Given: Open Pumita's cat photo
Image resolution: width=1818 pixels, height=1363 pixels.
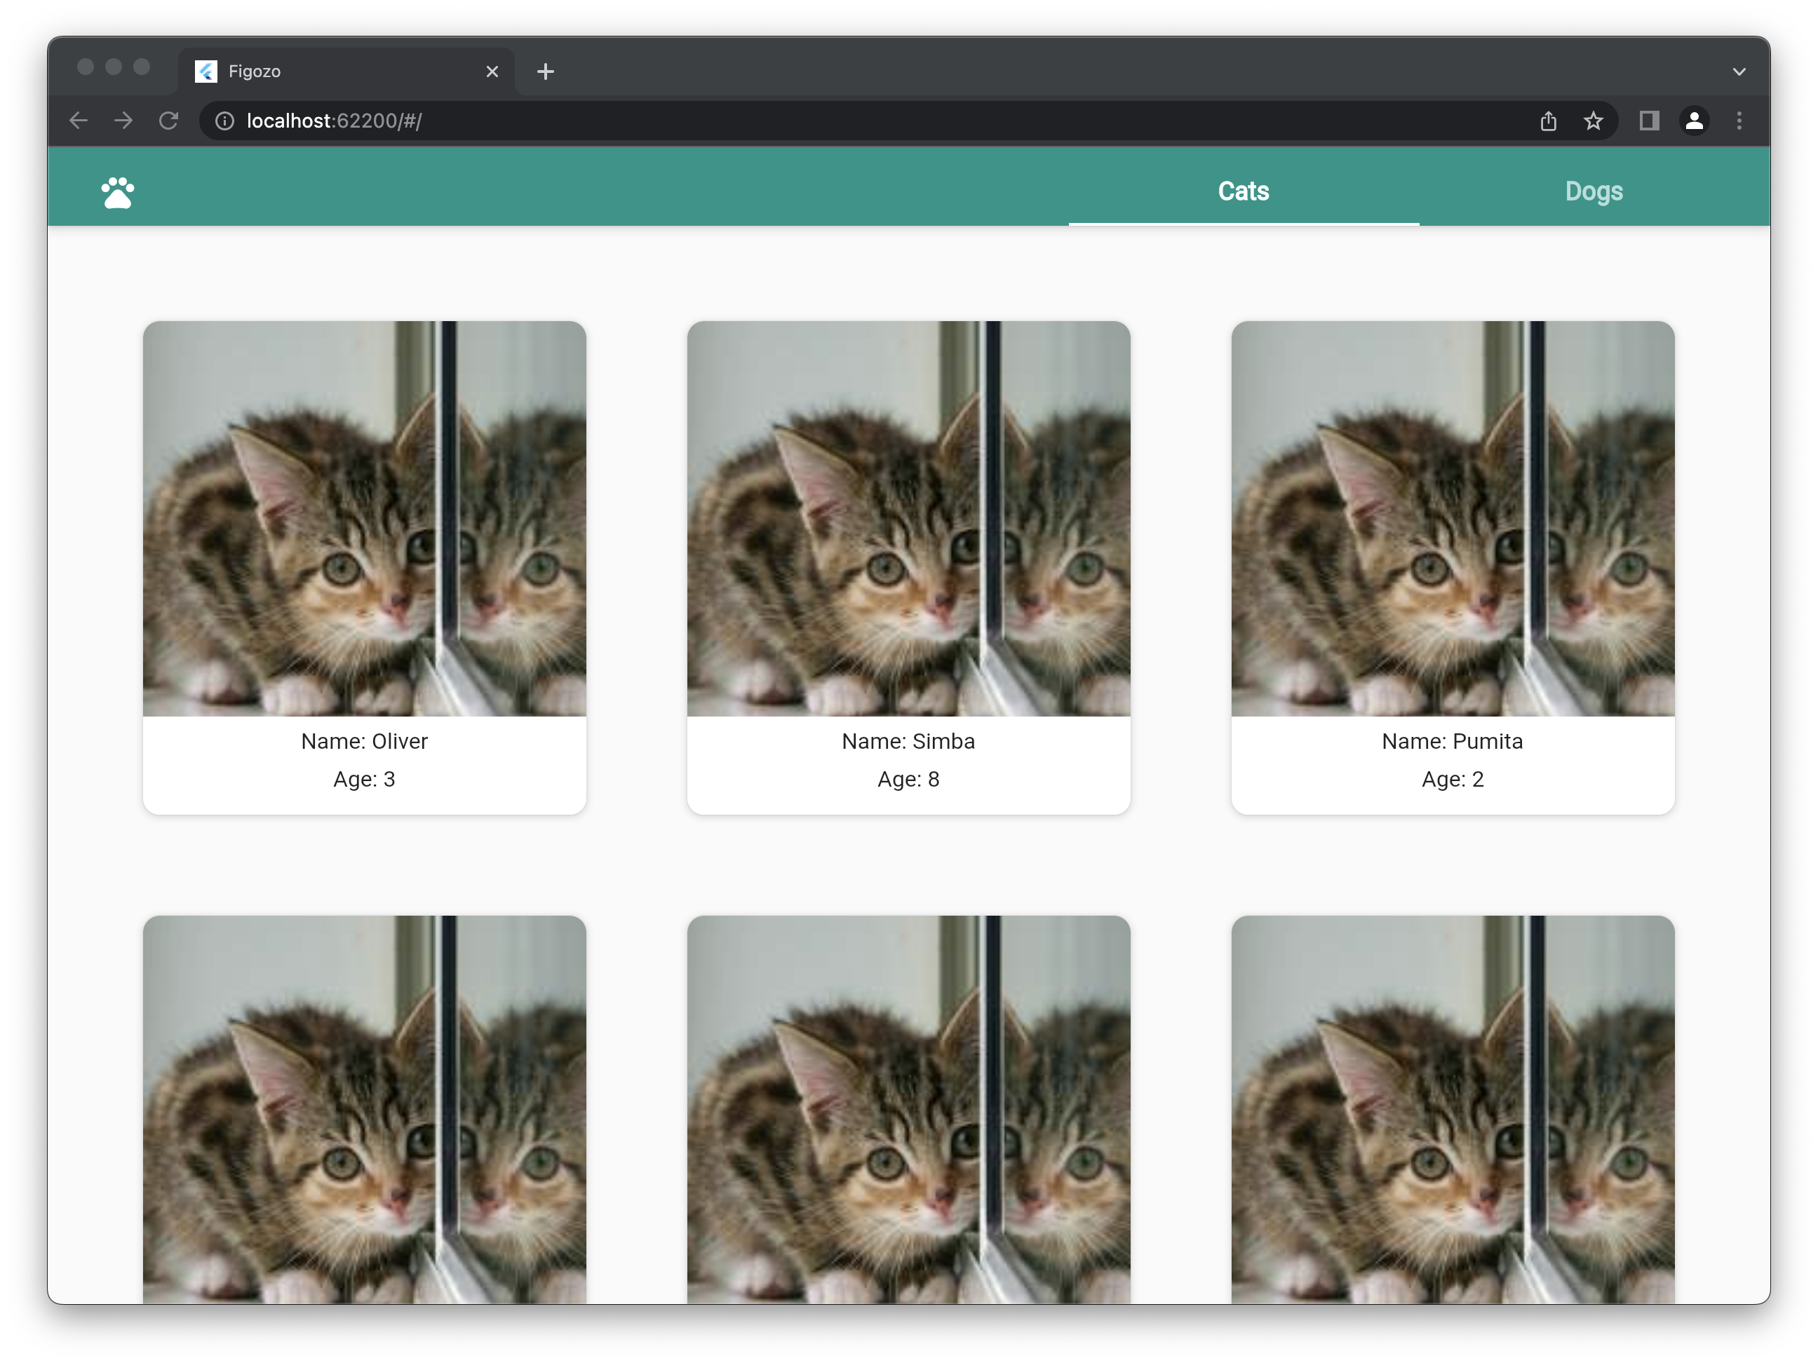Looking at the screenshot, I should 1453,518.
